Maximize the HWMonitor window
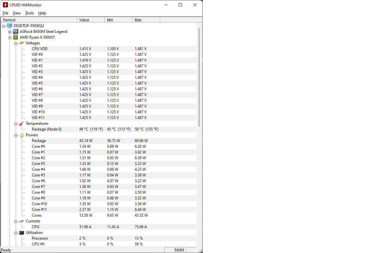 tap(180, 5)
